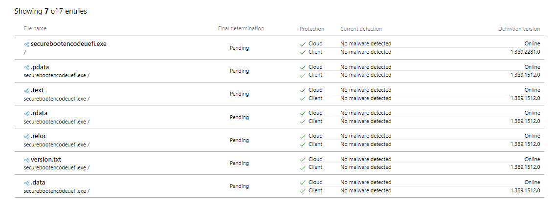This screenshot has width=554, height=206.
Task: Sort by the File name column header
Action: 35,28
